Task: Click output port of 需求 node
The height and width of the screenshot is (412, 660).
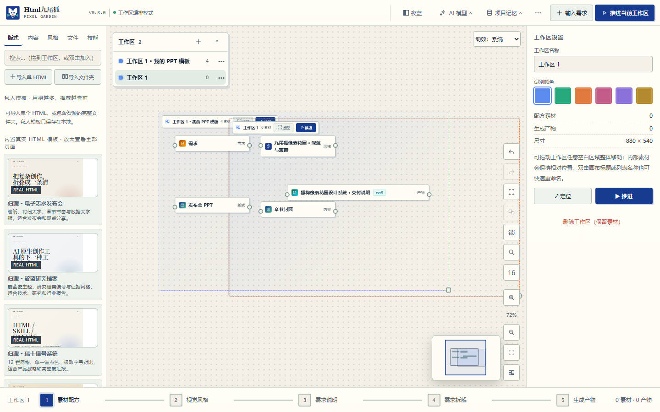Action: (x=249, y=146)
